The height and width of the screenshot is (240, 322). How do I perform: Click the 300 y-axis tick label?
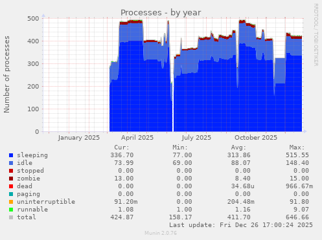pos(33,63)
